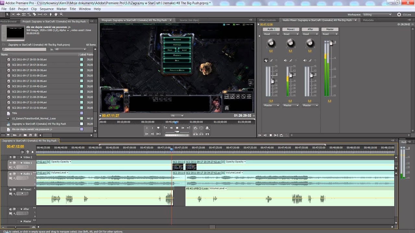Viewport: 415px width, 233px height.
Task: Switch to the Metadata tab
Action: pos(368,20)
